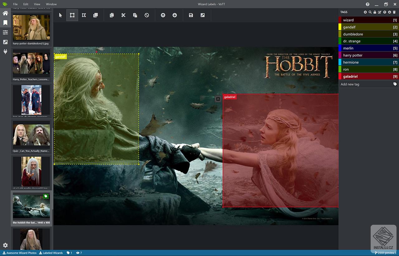This screenshot has width=399, height=256.
Task: Click yellow color swatch of gandalf tag
Action: 340,27
